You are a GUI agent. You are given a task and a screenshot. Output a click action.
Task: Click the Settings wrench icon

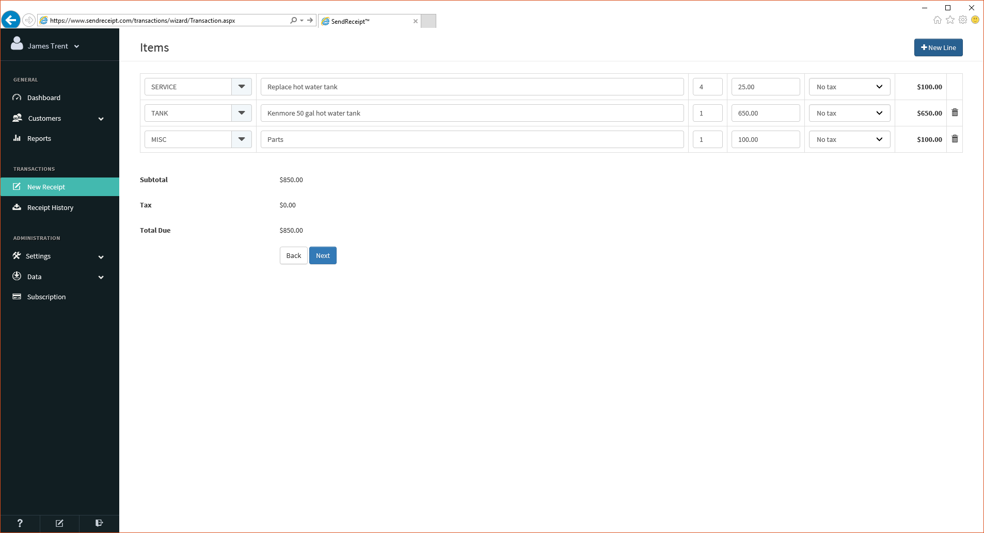point(17,255)
